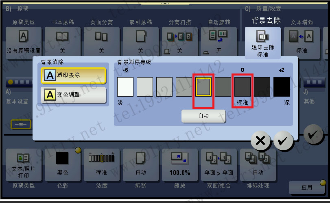Open the 色彩 black color setting
The image size is (330, 203).
tap(63, 165)
